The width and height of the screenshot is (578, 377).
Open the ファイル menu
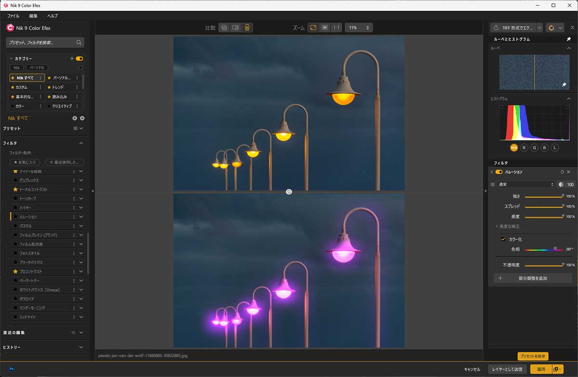13,16
